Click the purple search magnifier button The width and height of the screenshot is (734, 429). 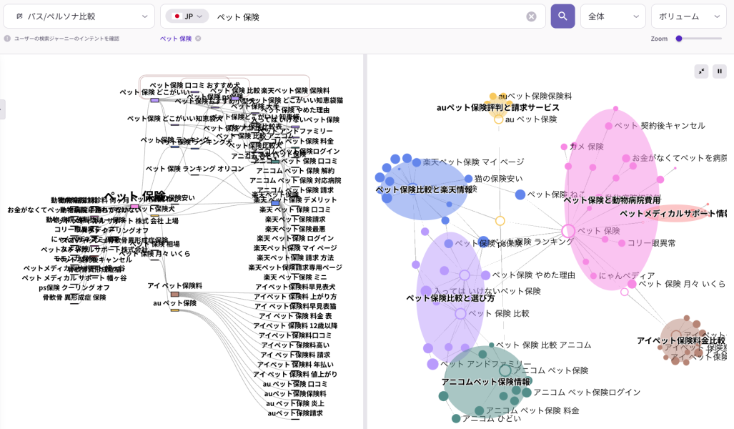(x=562, y=16)
